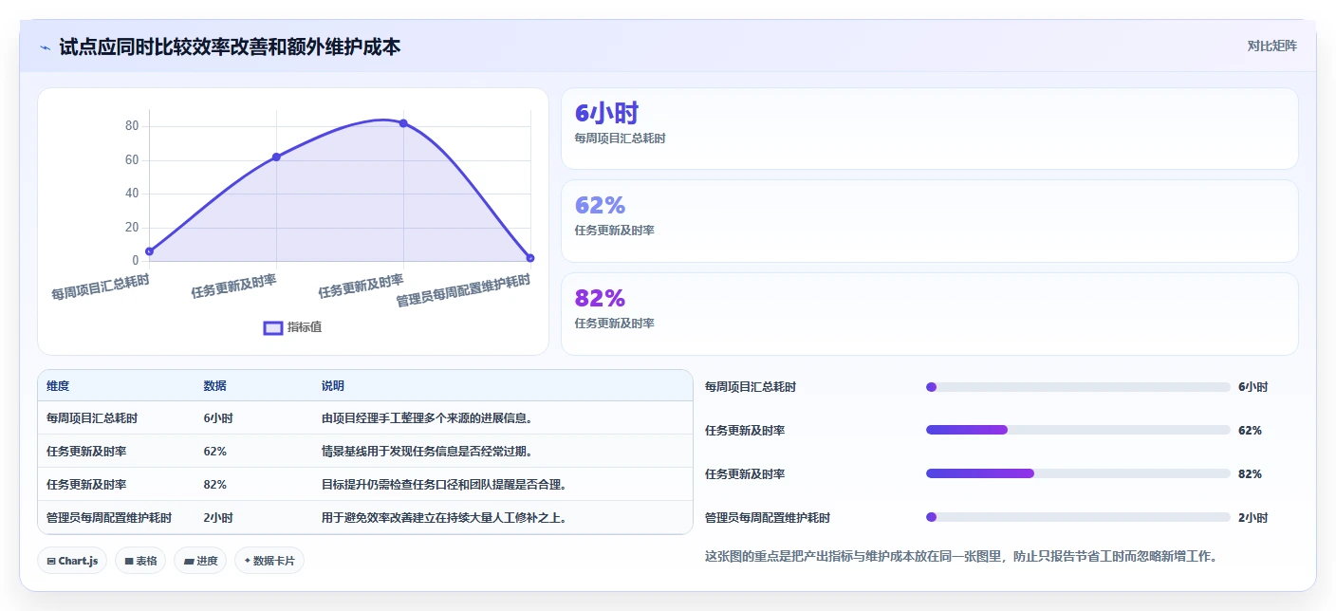The height and width of the screenshot is (611, 1336).
Task: Click the title 试点应同时比较效率改善和额外维护成本
Action: [230, 46]
